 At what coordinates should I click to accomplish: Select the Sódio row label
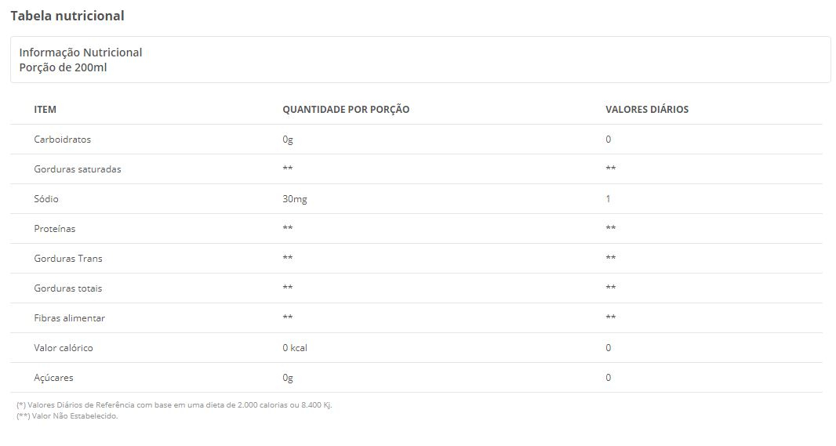coord(46,199)
